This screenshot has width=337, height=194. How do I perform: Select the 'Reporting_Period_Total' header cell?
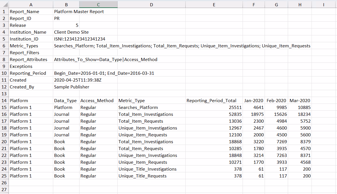click(x=214, y=100)
